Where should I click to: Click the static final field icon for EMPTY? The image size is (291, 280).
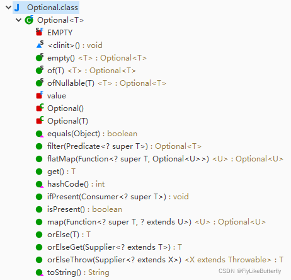pyautogui.click(x=40, y=32)
